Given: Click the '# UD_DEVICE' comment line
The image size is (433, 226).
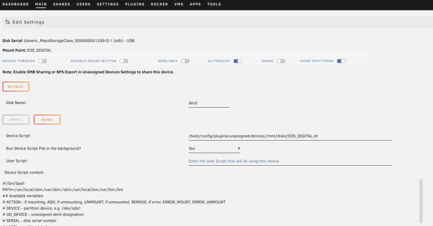Looking at the screenshot, I should coord(43,214).
